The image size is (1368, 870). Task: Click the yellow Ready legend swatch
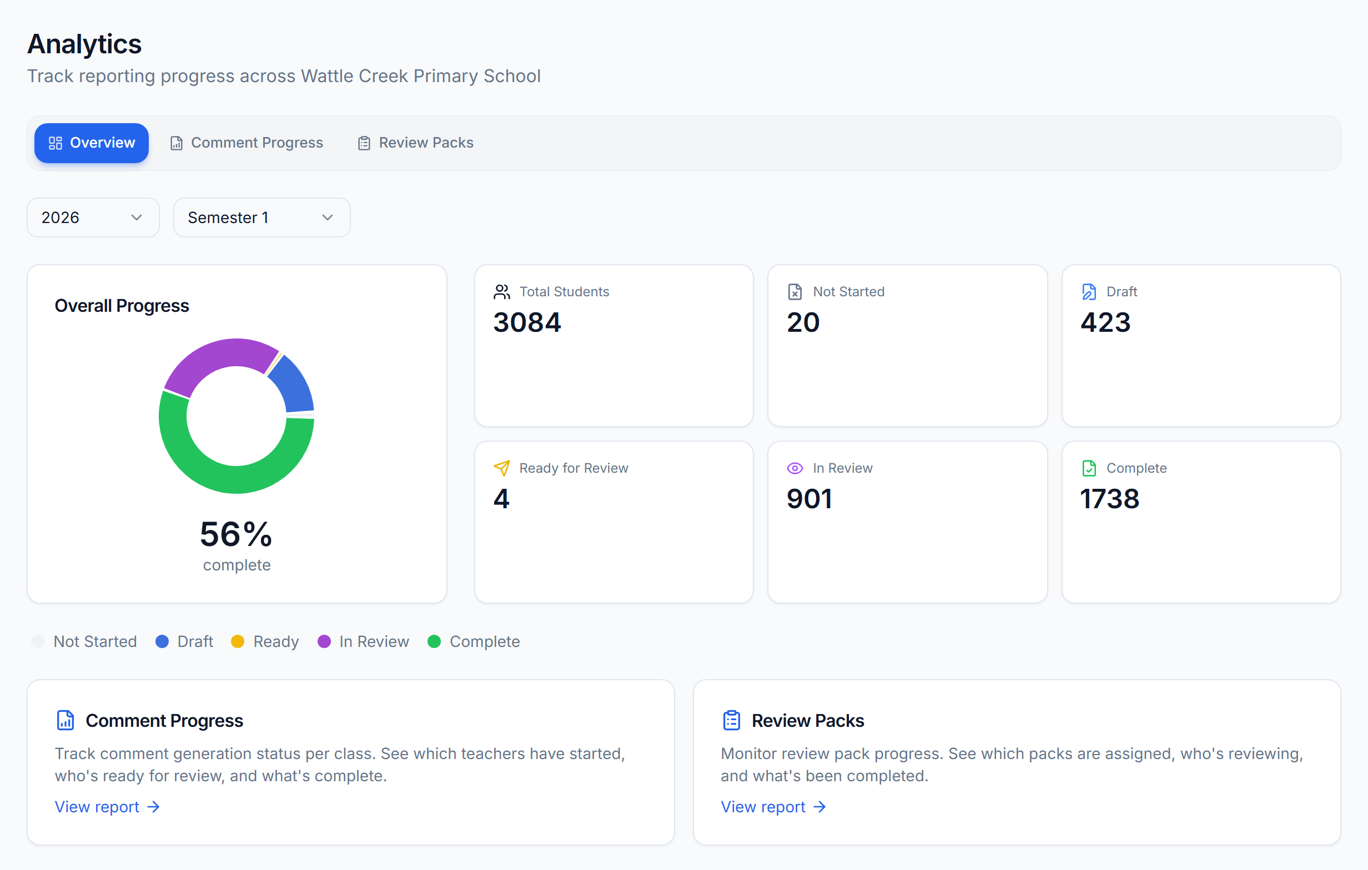coord(238,642)
